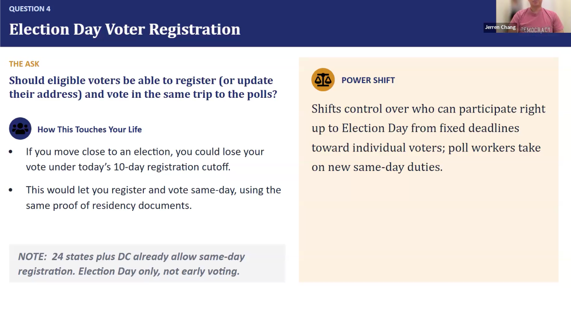Click the Shifts control paragraph text
Viewport: 571px width, 310px height.
point(428,138)
